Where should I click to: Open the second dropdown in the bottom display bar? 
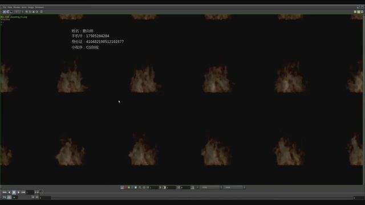(234, 187)
